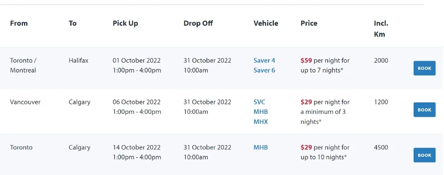Image resolution: width=444 pixels, height=175 pixels.
Task: Book the Vancouver to Calgary relocation
Action: [425, 110]
